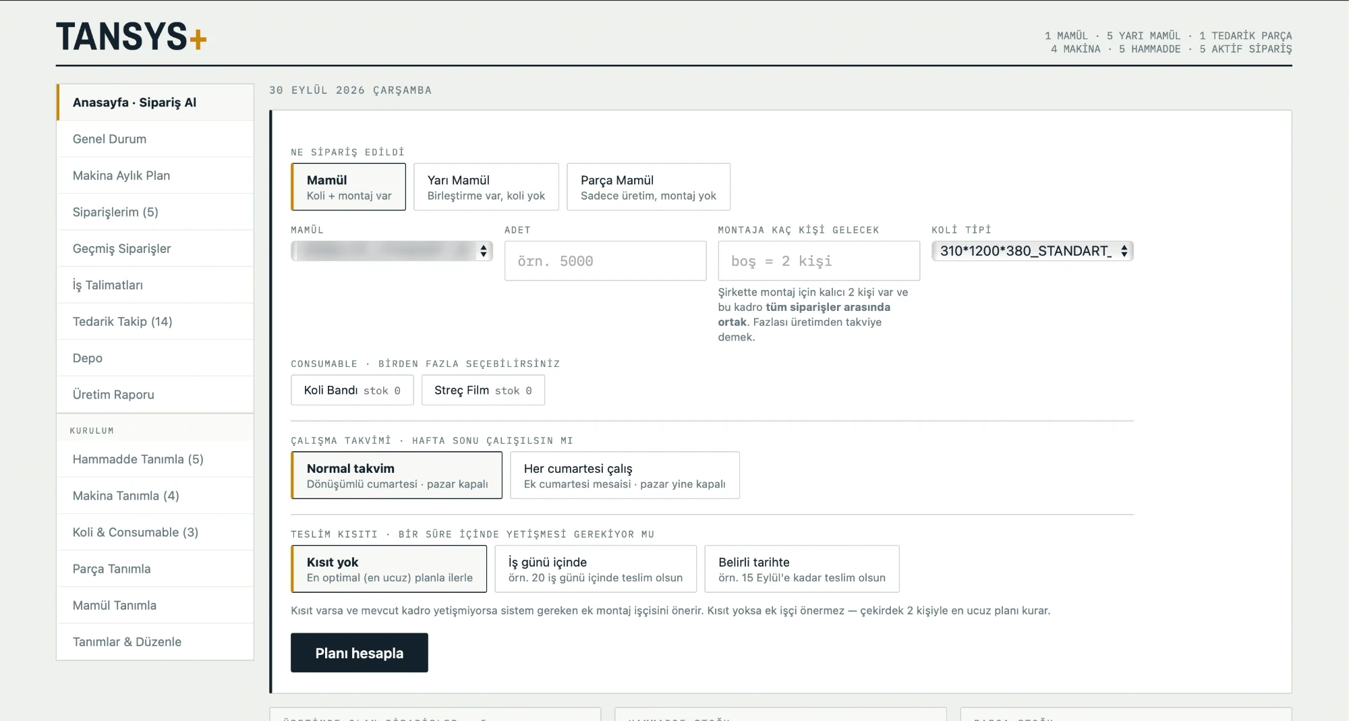The width and height of the screenshot is (1349, 721).
Task: Open İş Talimatları page
Action: (155, 285)
